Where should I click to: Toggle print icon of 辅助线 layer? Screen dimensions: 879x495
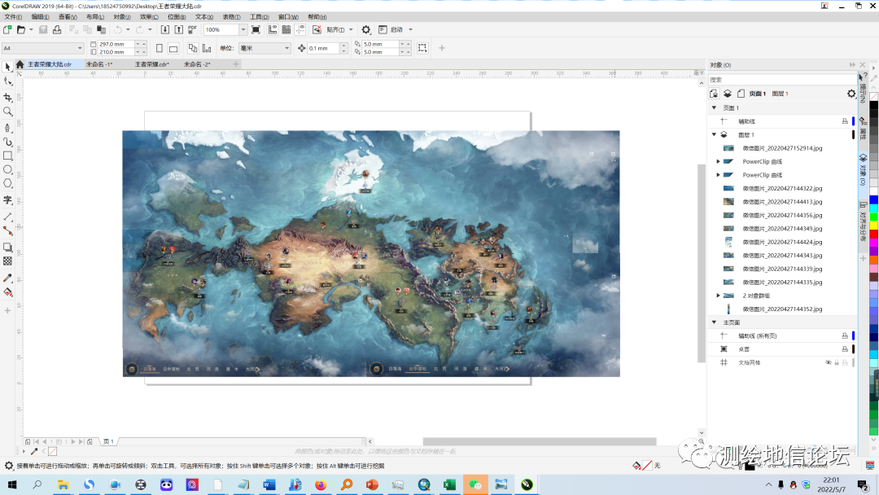click(845, 121)
